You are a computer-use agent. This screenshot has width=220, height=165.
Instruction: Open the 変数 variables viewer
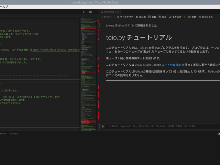pyautogui.click(x=152, y=17)
